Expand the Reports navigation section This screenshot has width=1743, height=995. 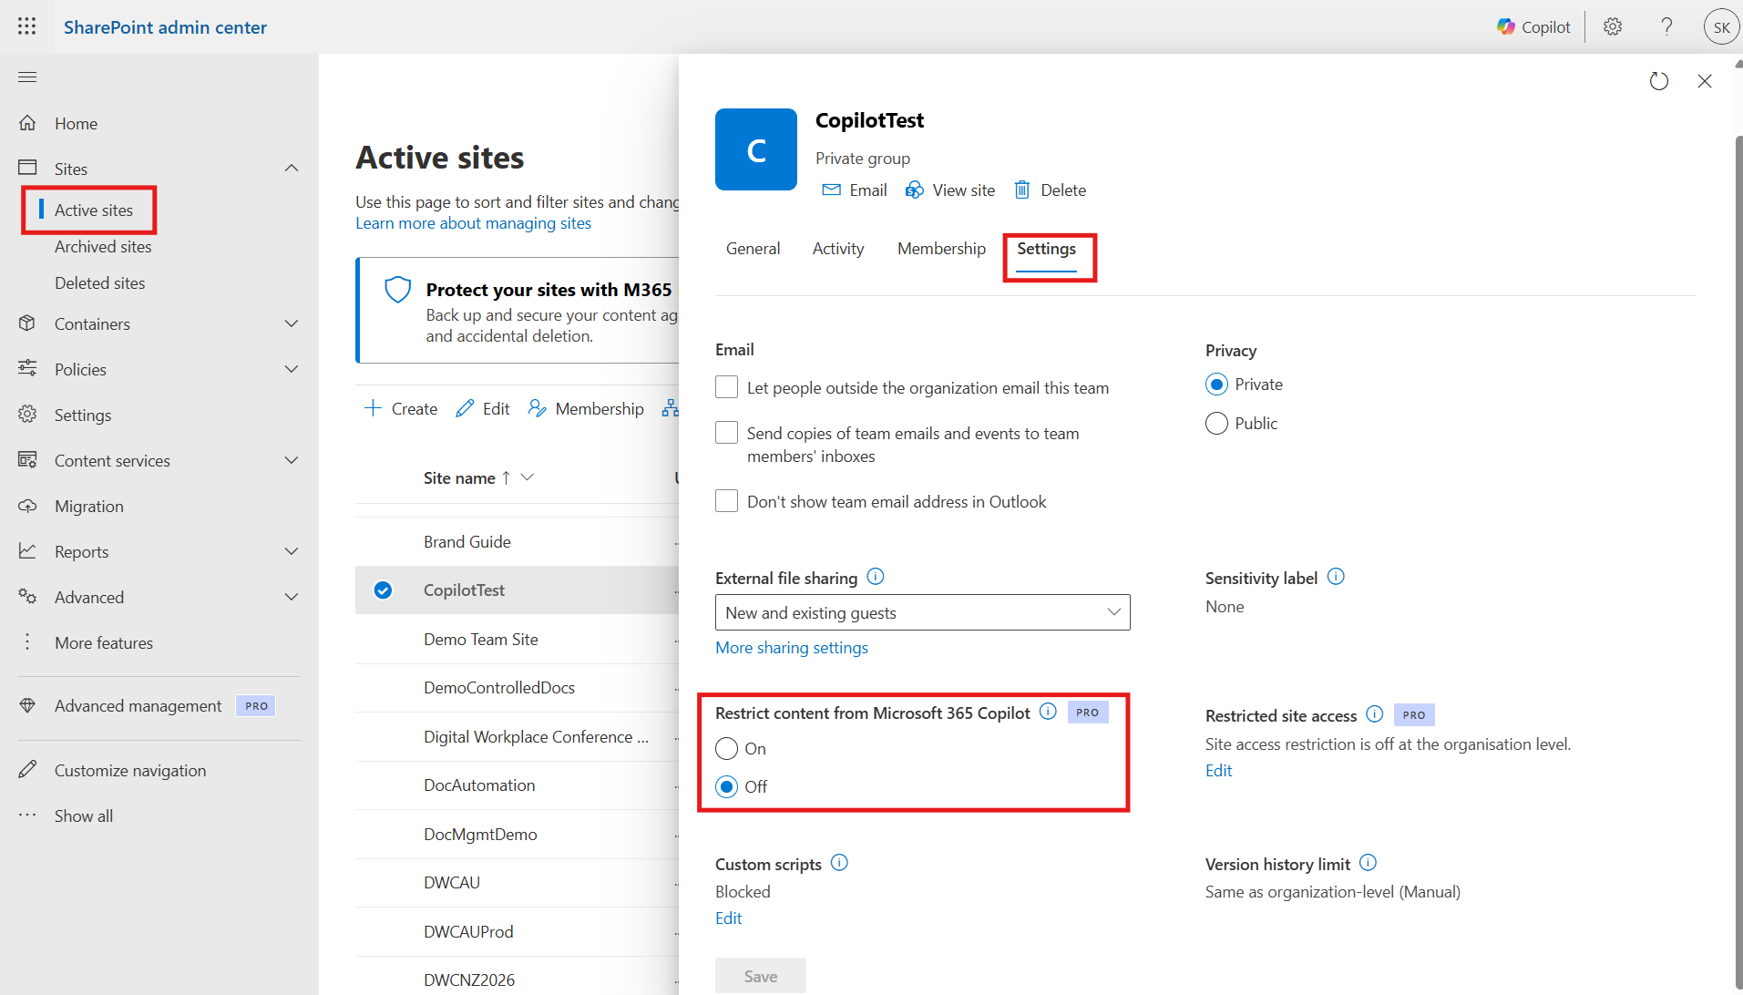[291, 551]
